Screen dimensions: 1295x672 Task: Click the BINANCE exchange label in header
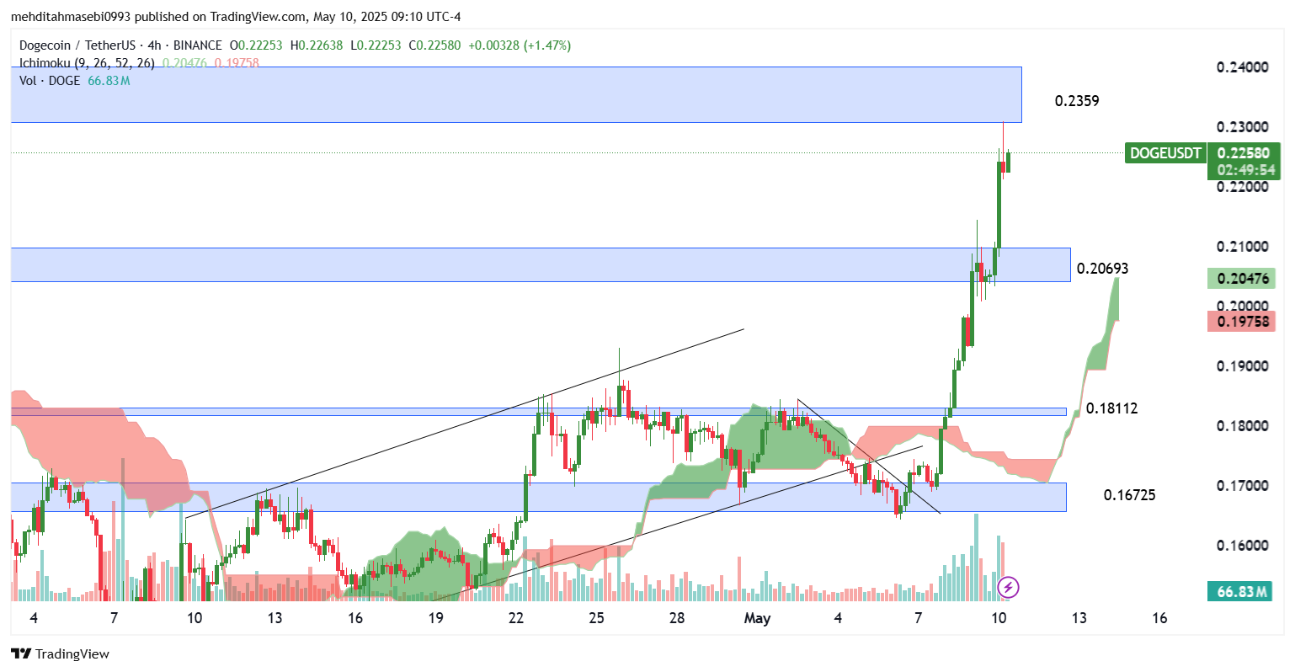tap(198, 45)
